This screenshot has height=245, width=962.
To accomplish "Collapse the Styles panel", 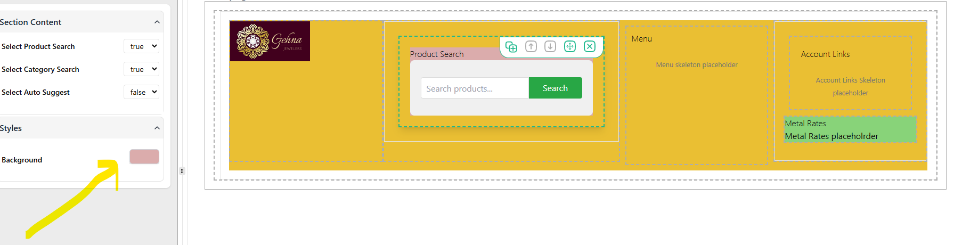I will pos(157,128).
